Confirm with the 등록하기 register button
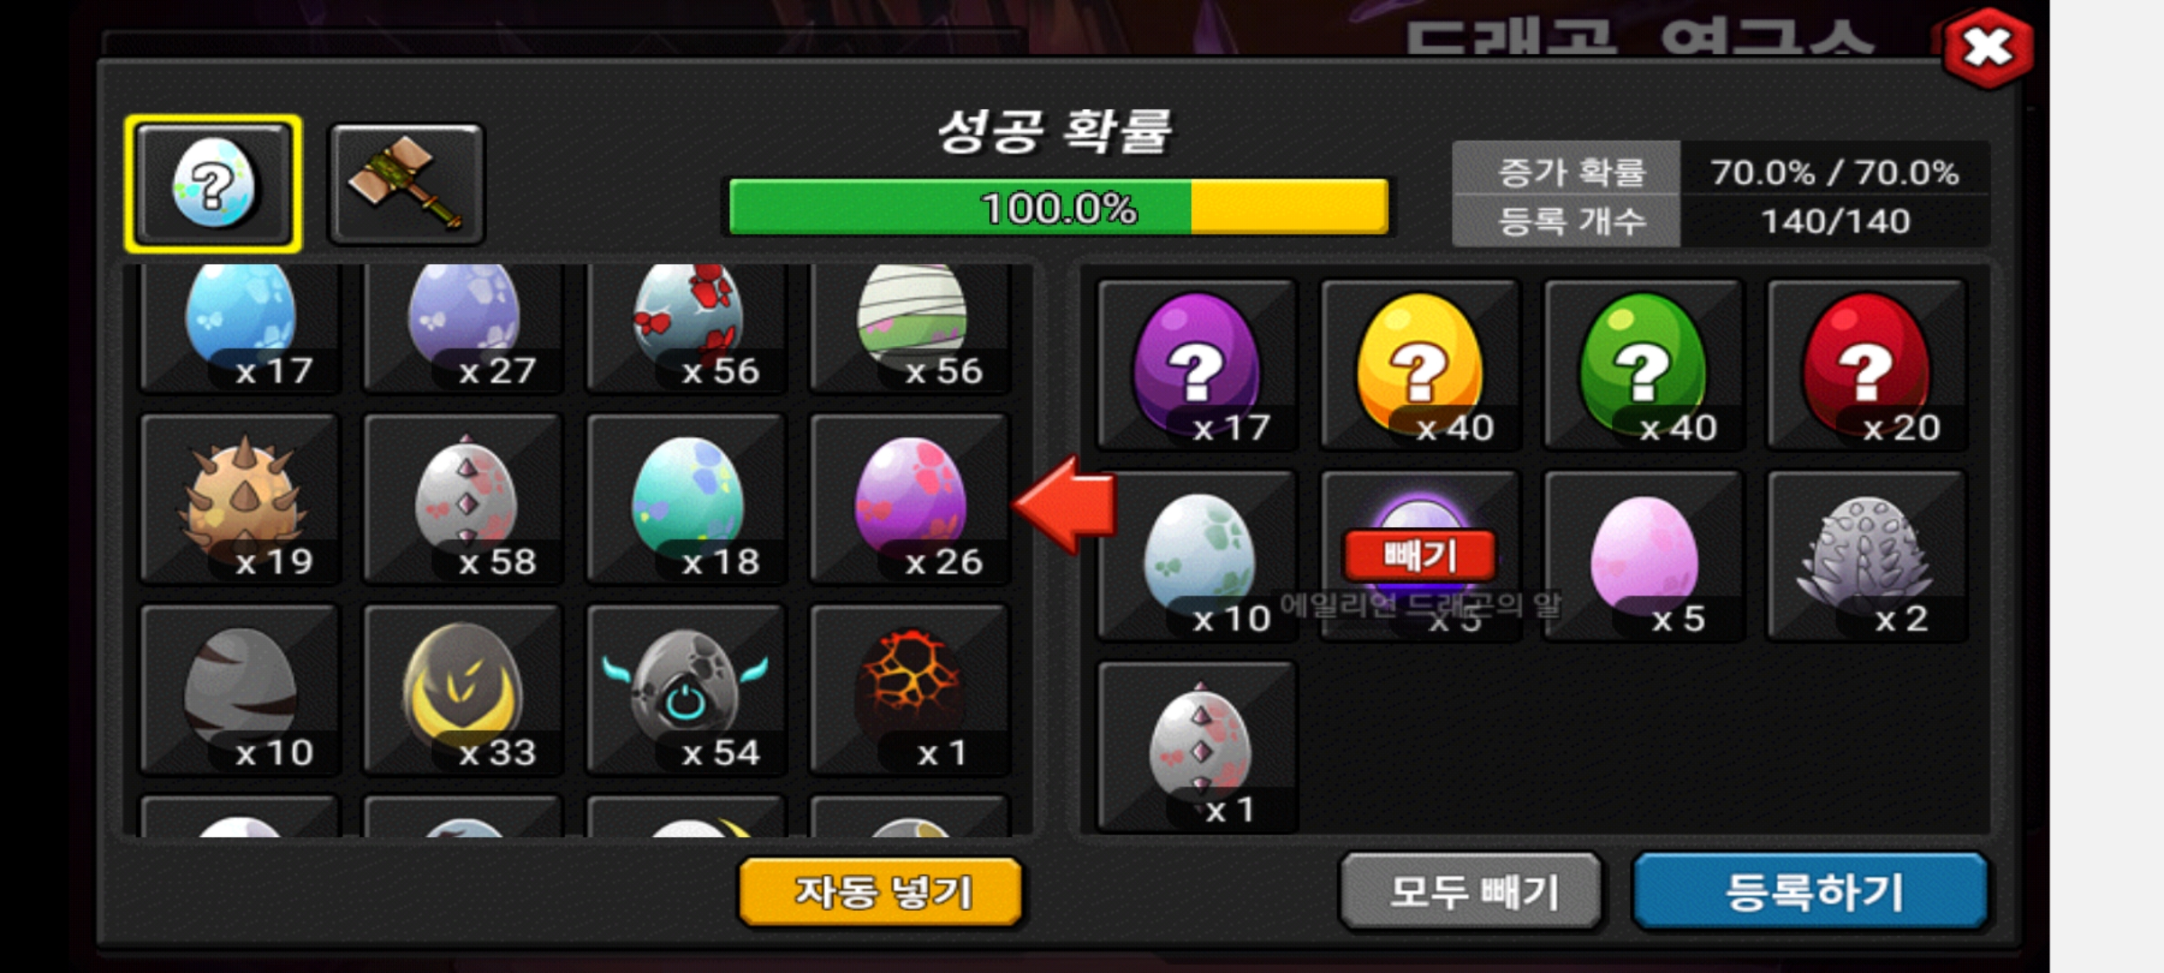Image resolution: width=2164 pixels, height=973 pixels. tap(1811, 891)
